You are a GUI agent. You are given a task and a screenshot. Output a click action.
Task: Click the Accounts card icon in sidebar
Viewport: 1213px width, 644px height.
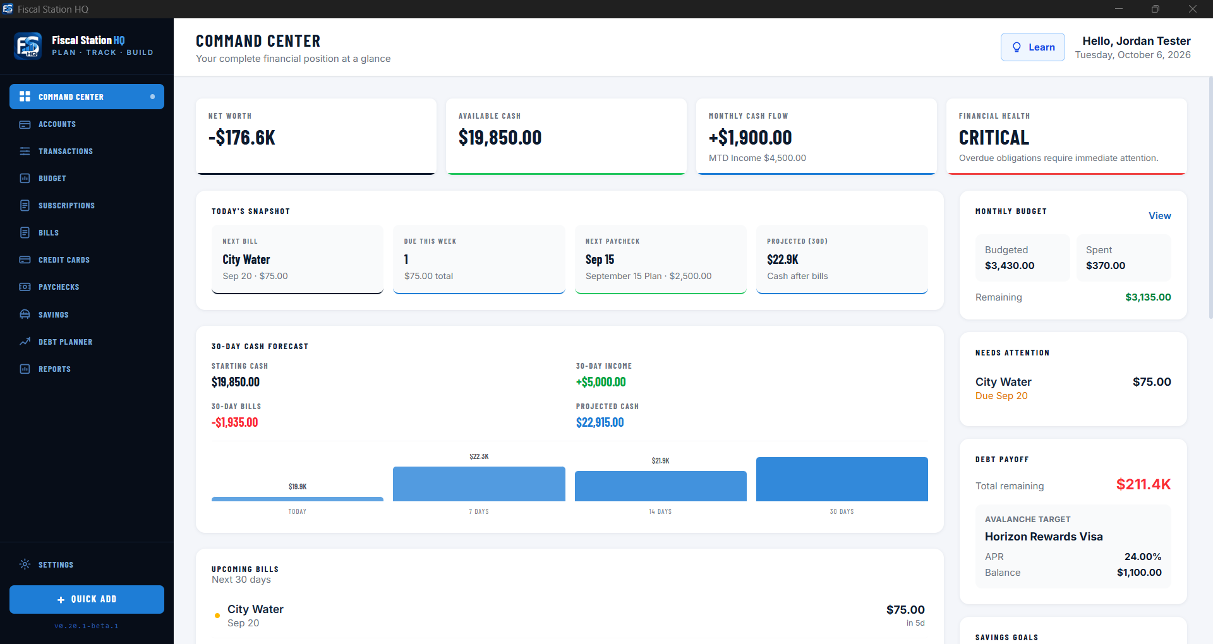[x=25, y=124]
